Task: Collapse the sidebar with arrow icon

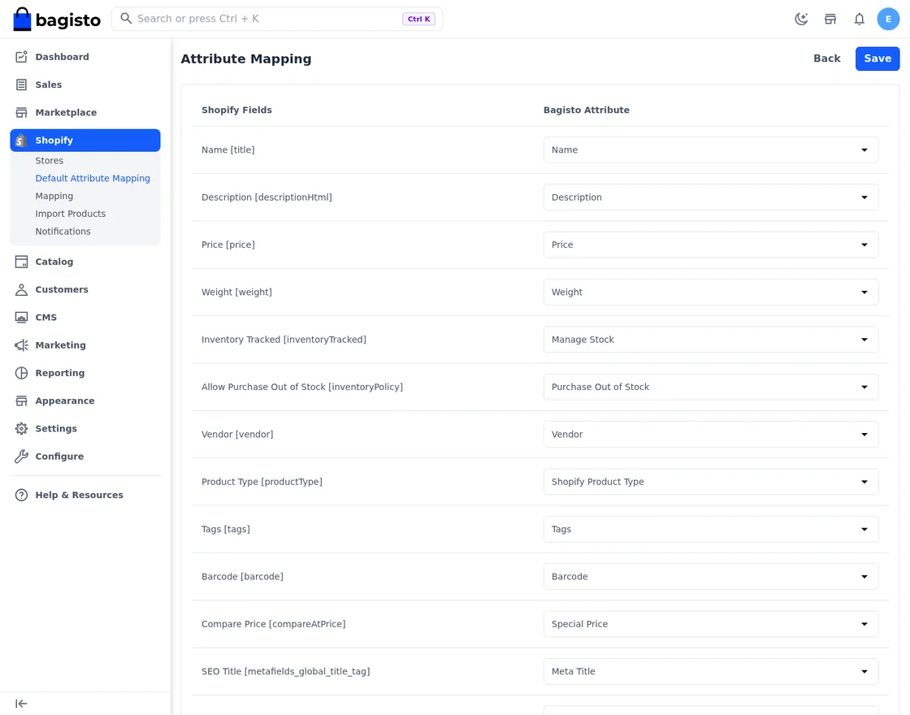Action: pos(21,704)
